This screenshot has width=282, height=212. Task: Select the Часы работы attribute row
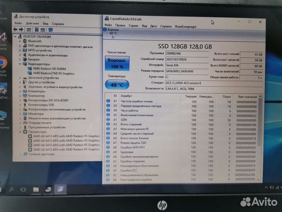tap(182, 111)
